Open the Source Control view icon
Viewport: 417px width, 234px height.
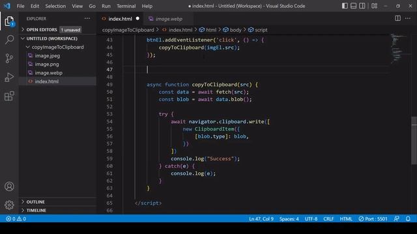tap(9, 58)
